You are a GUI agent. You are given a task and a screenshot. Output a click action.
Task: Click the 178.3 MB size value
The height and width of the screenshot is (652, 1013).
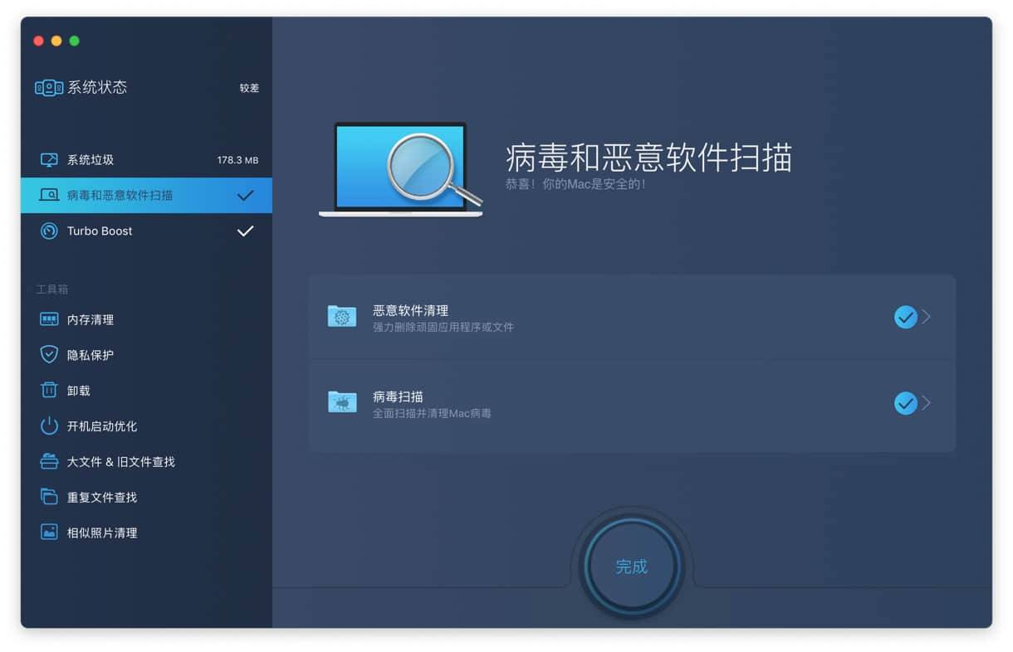pos(237,160)
